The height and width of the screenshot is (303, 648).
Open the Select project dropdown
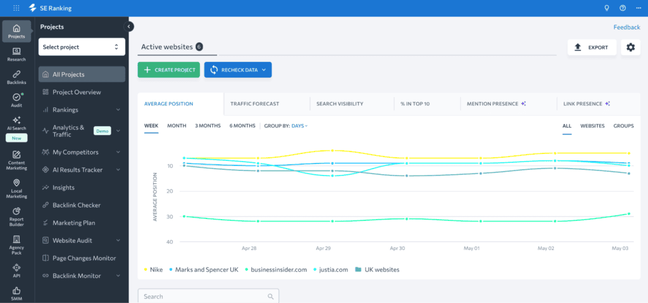pyautogui.click(x=82, y=47)
